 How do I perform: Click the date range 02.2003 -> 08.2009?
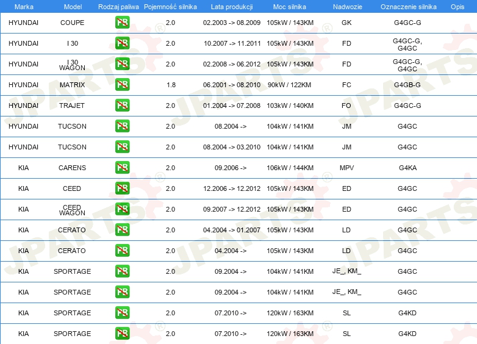pos(232,23)
